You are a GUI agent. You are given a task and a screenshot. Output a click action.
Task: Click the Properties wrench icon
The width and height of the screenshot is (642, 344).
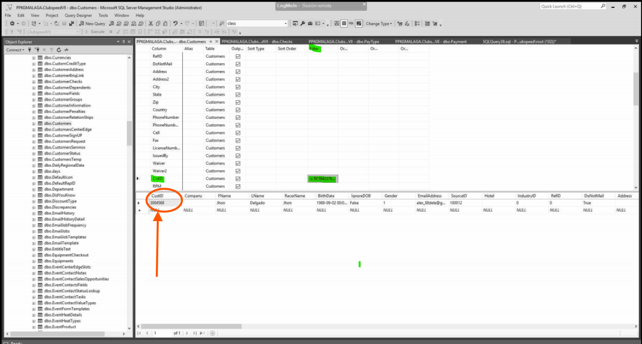click(x=302, y=23)
